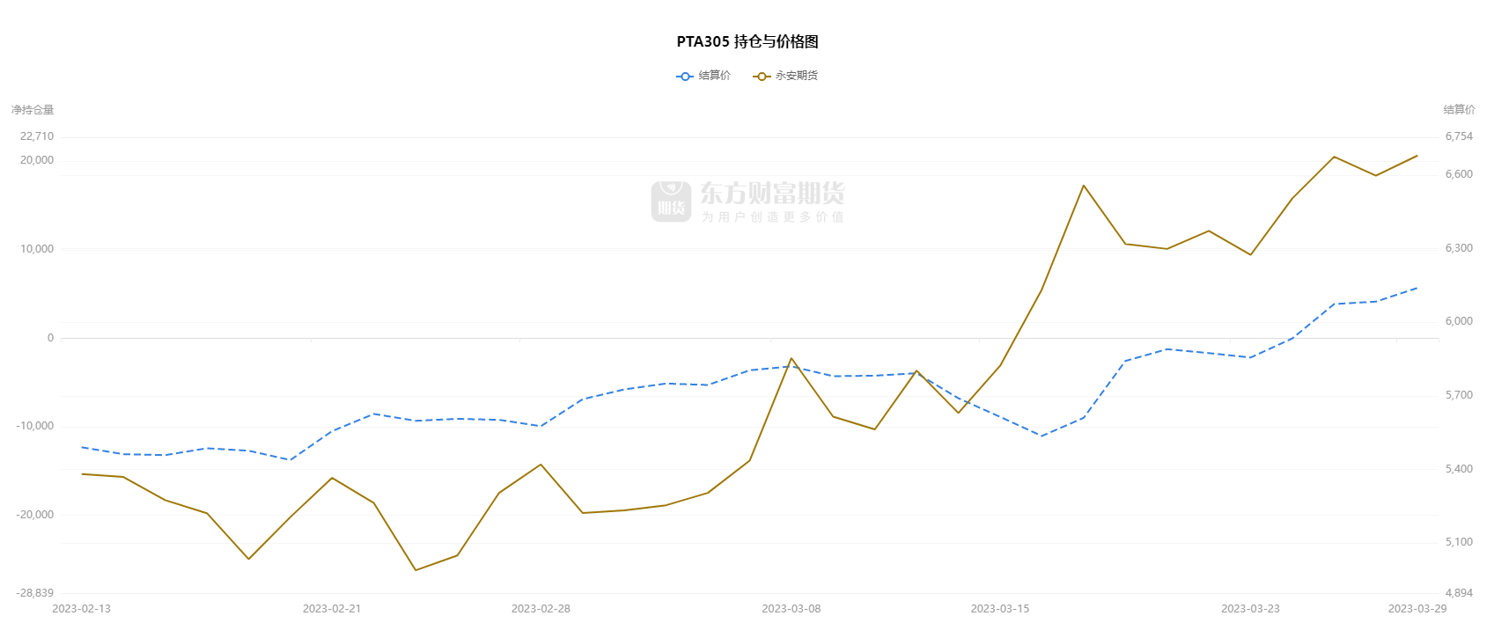Select the 2023-03-23 date label

click(1250, 609)
